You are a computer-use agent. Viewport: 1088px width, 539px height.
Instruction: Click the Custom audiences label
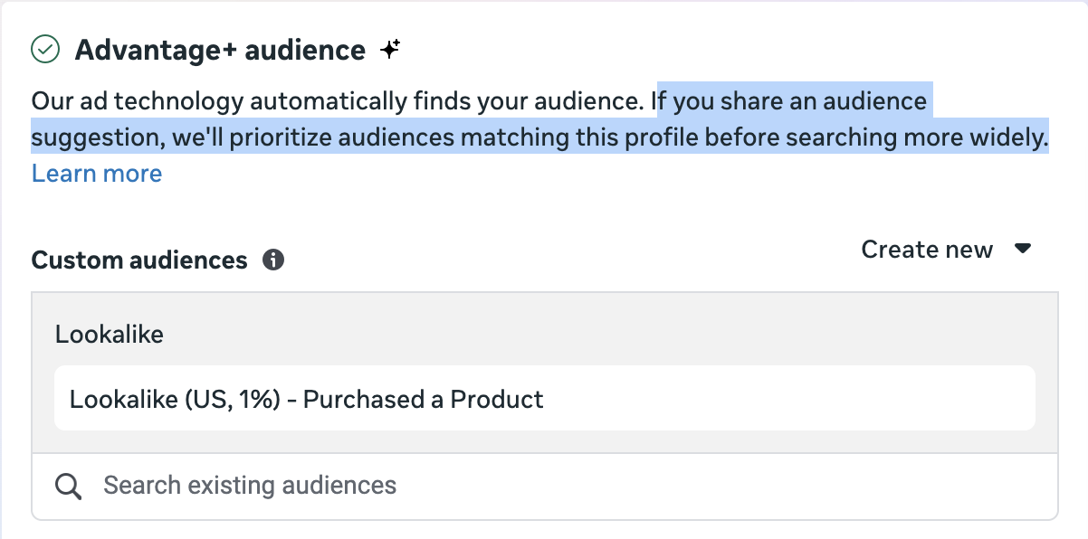click(x=139, y=260)
